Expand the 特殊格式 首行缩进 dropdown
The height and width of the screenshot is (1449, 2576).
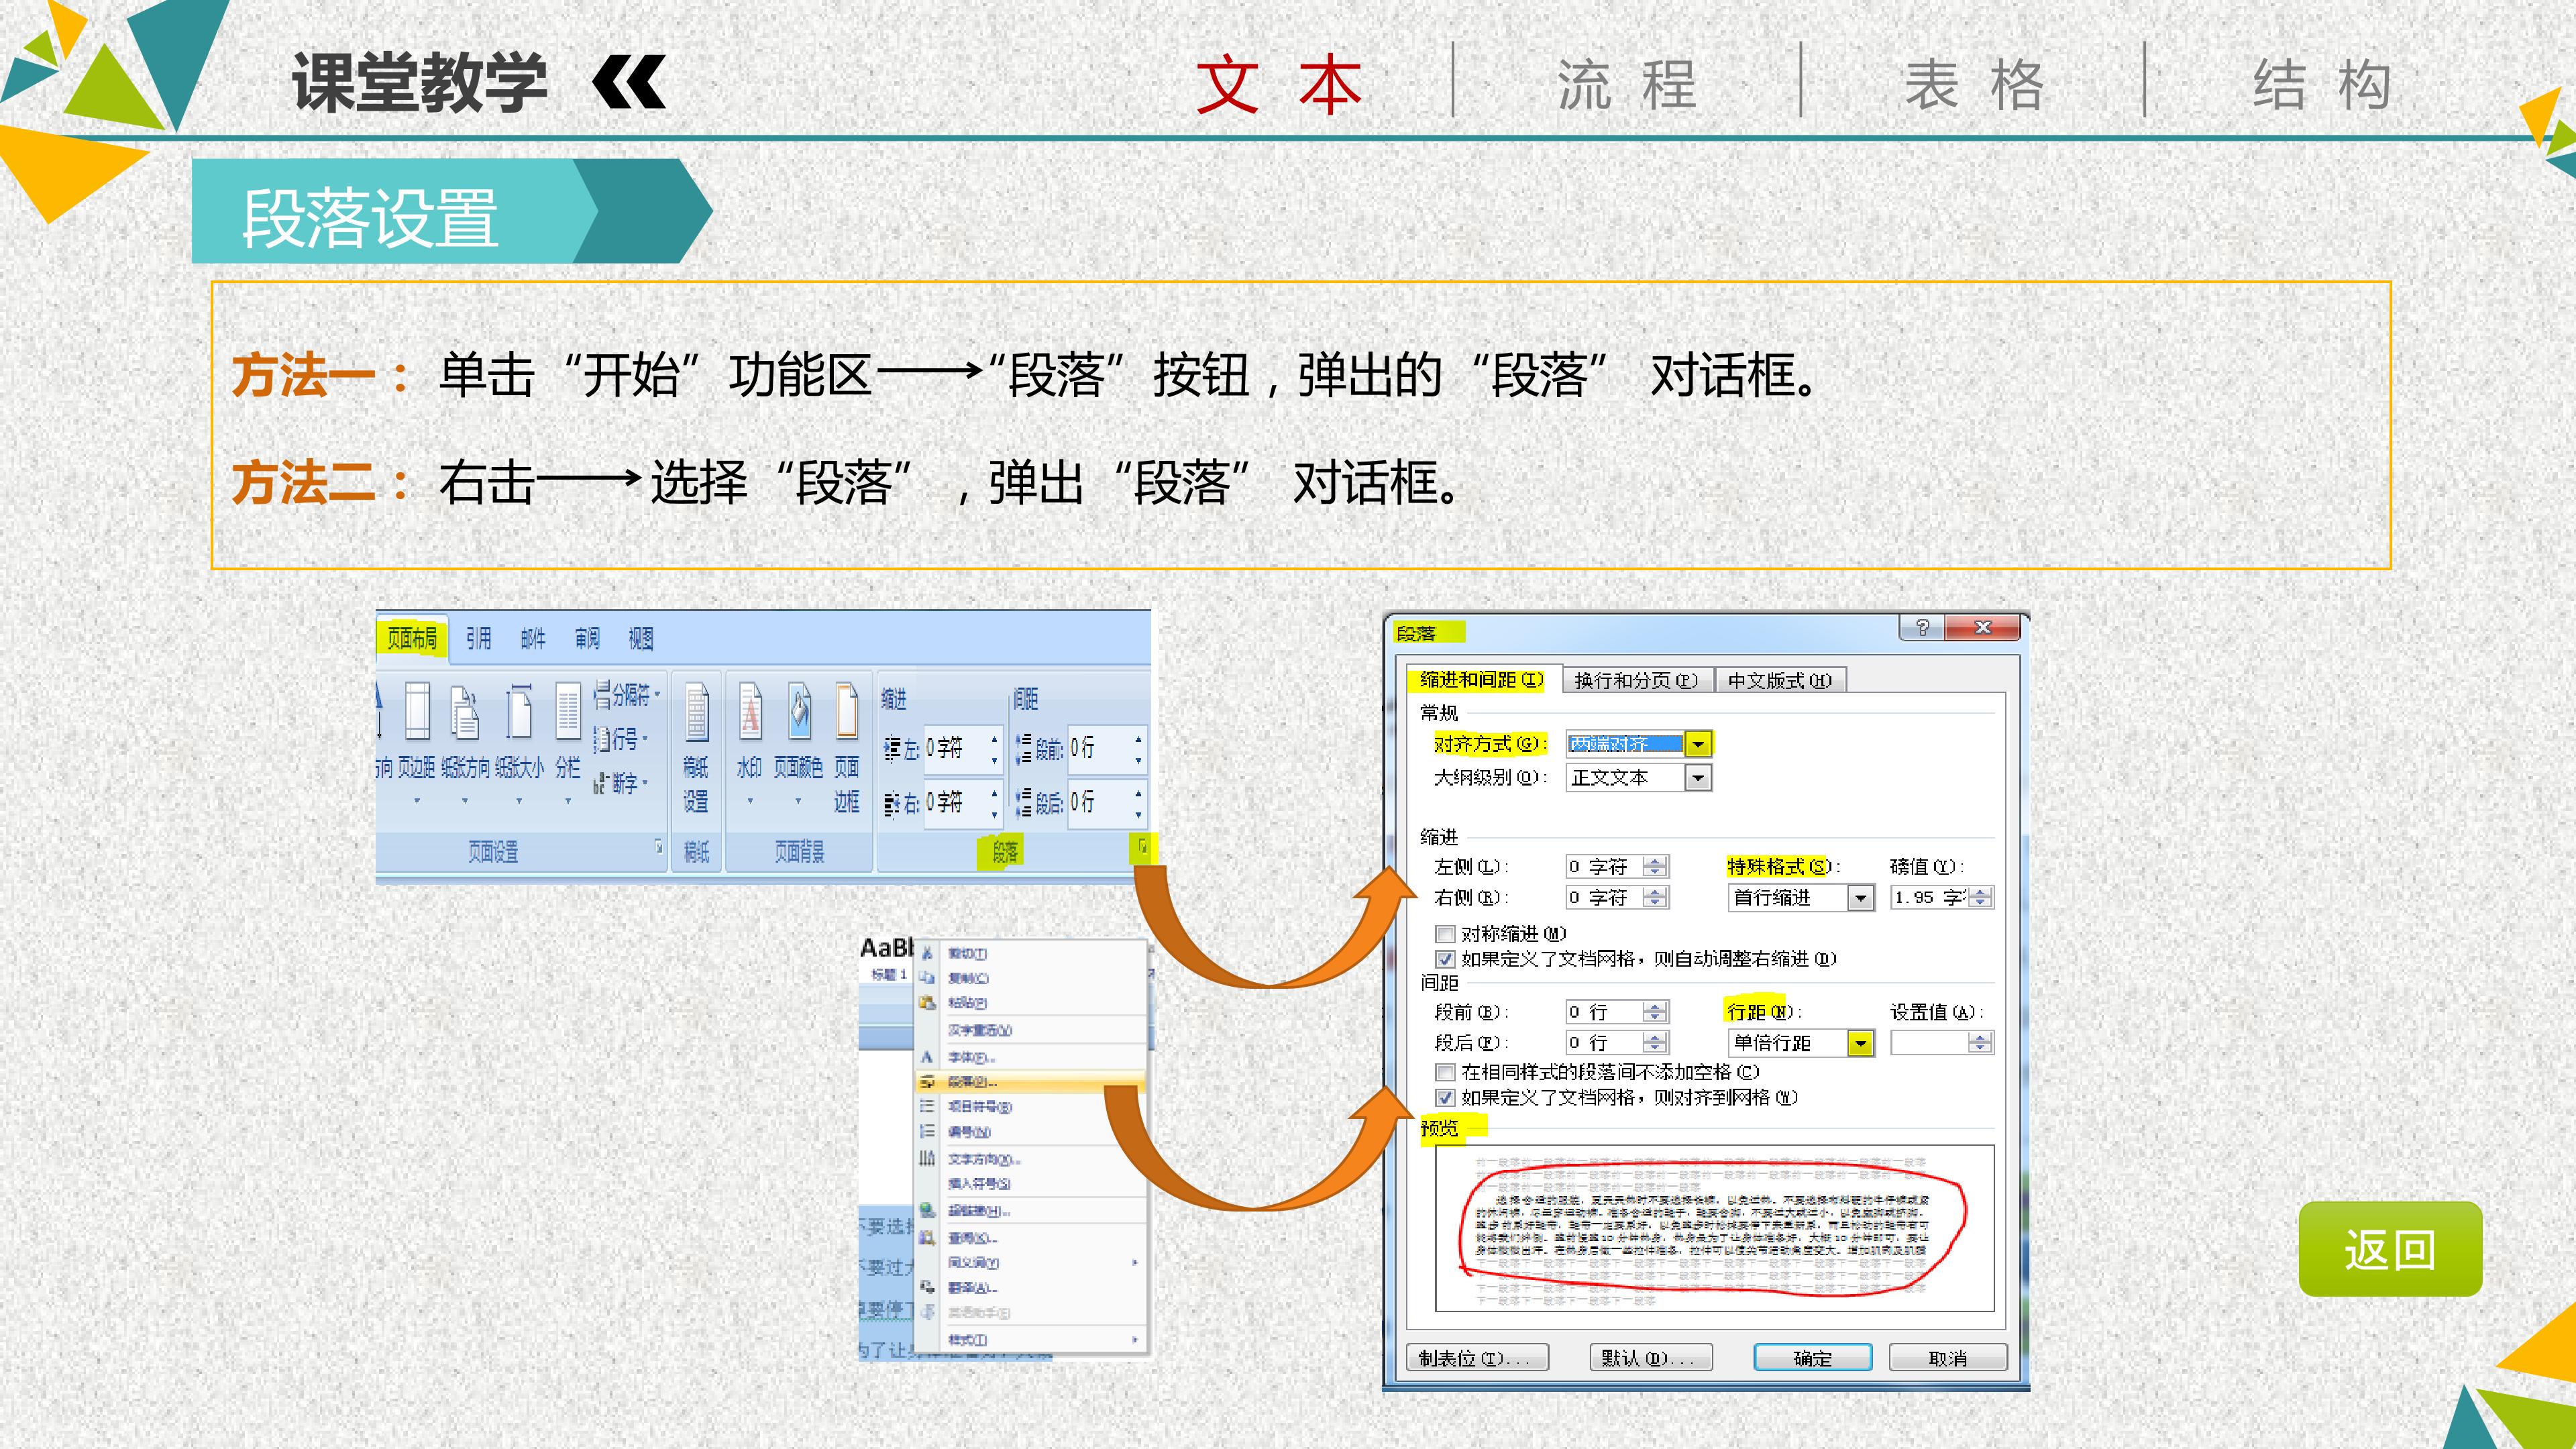point(1860,898)
